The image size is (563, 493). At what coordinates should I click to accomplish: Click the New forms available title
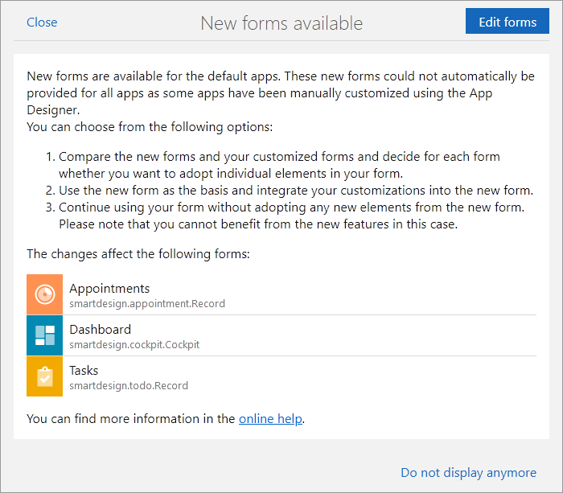tap(281, 23)
